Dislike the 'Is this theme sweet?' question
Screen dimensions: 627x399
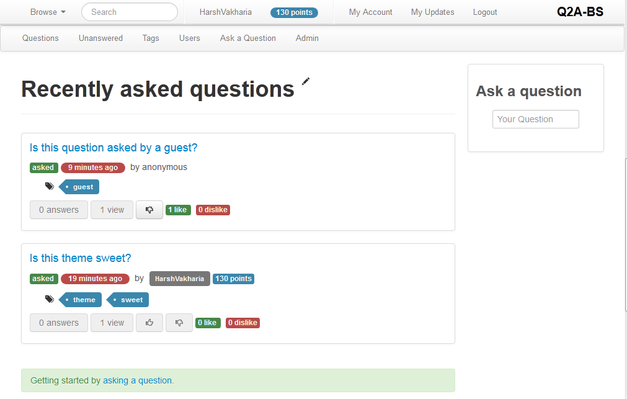click(179, 323)
